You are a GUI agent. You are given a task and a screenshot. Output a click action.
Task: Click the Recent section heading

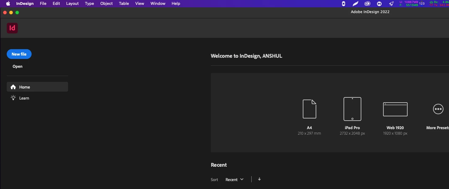pos(219,165)
